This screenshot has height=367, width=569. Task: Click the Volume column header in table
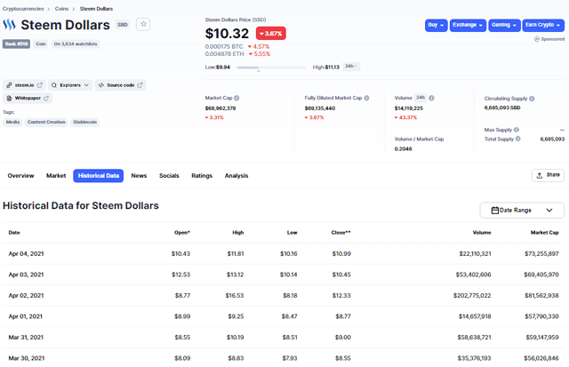tap(482, 233)
